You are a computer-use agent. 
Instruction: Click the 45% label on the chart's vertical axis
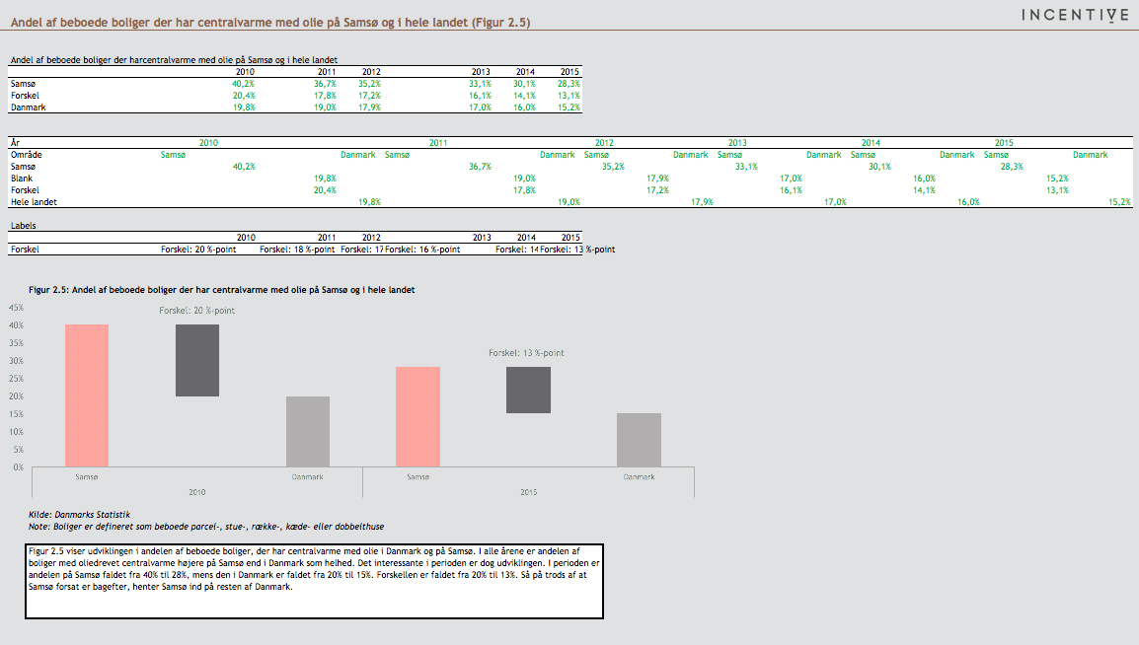(16, 308)
